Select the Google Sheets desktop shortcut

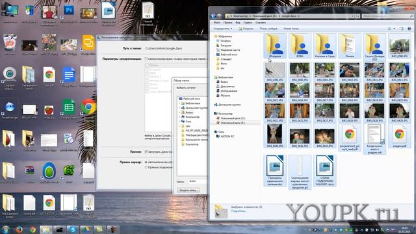[69, 109]
